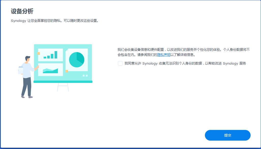Click the orange sticky note beside pie chart
The height and width of the screenshot is (149, 261).
[67, 71]
